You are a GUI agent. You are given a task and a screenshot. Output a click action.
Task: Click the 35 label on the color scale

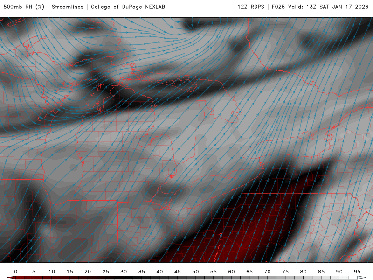click(x=142, y=272)
